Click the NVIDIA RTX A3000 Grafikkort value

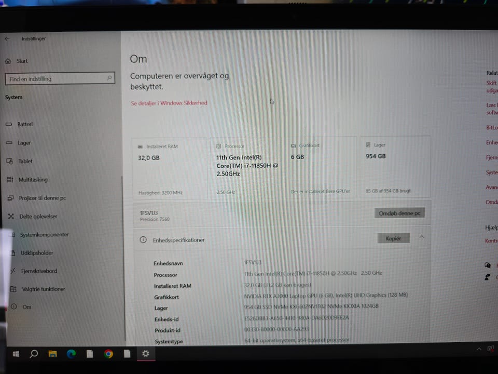point(326,296)
